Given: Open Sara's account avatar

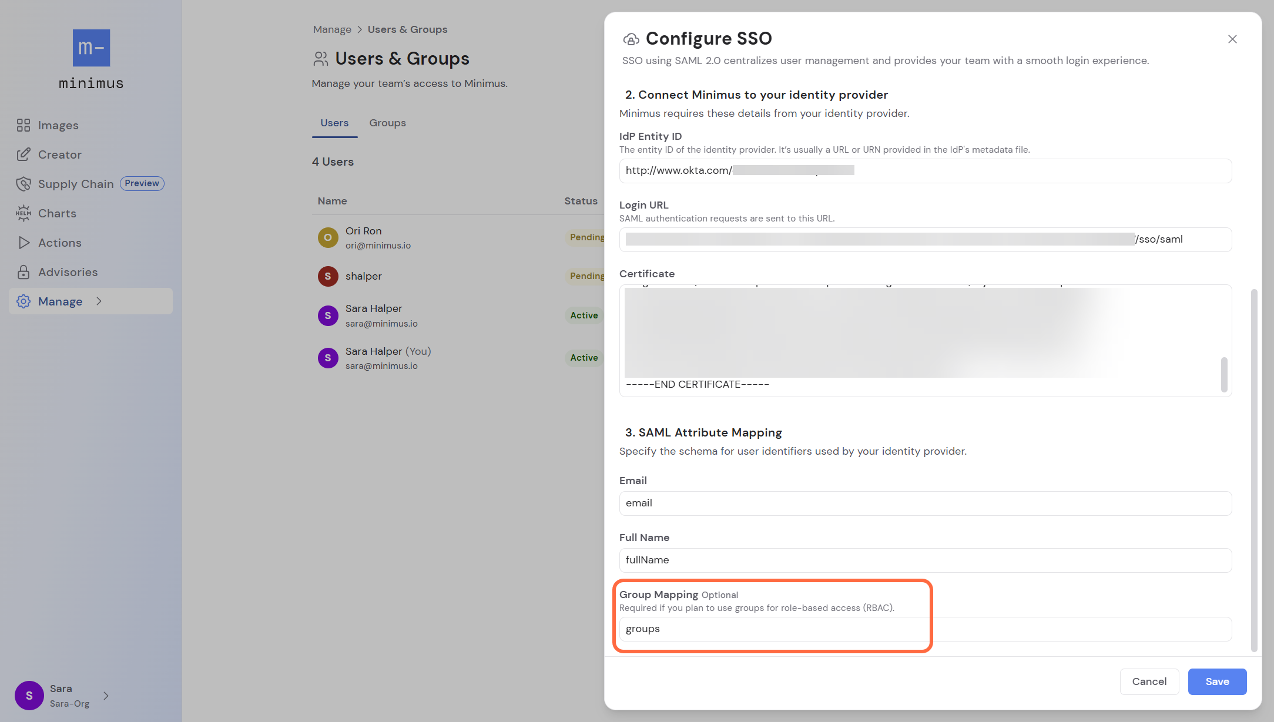Looking at the screenshot, I should [x=29, y=695].
